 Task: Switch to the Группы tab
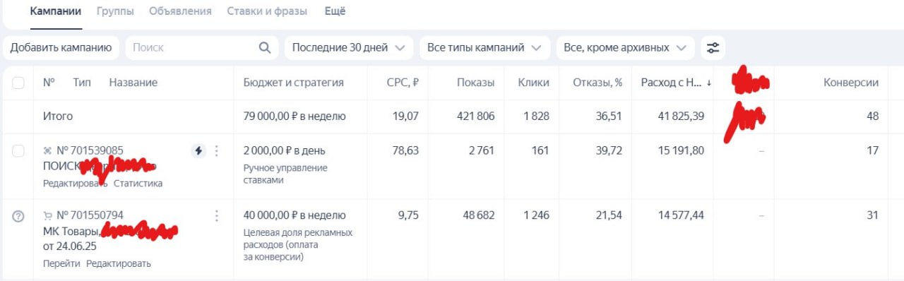point(114,11)
